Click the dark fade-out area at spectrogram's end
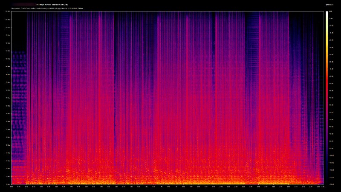This screenshot has width=341, height=192. pos(320,85)
